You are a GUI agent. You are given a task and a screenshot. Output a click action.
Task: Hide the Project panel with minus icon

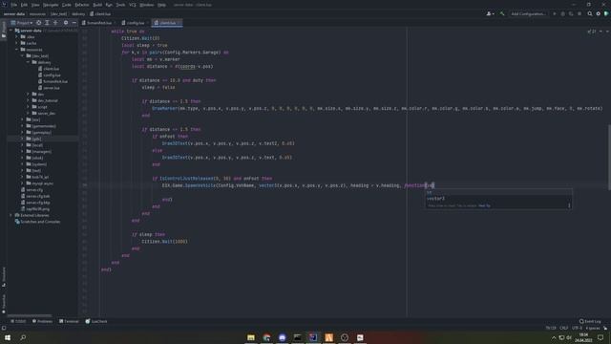click(x=74, y=23)
